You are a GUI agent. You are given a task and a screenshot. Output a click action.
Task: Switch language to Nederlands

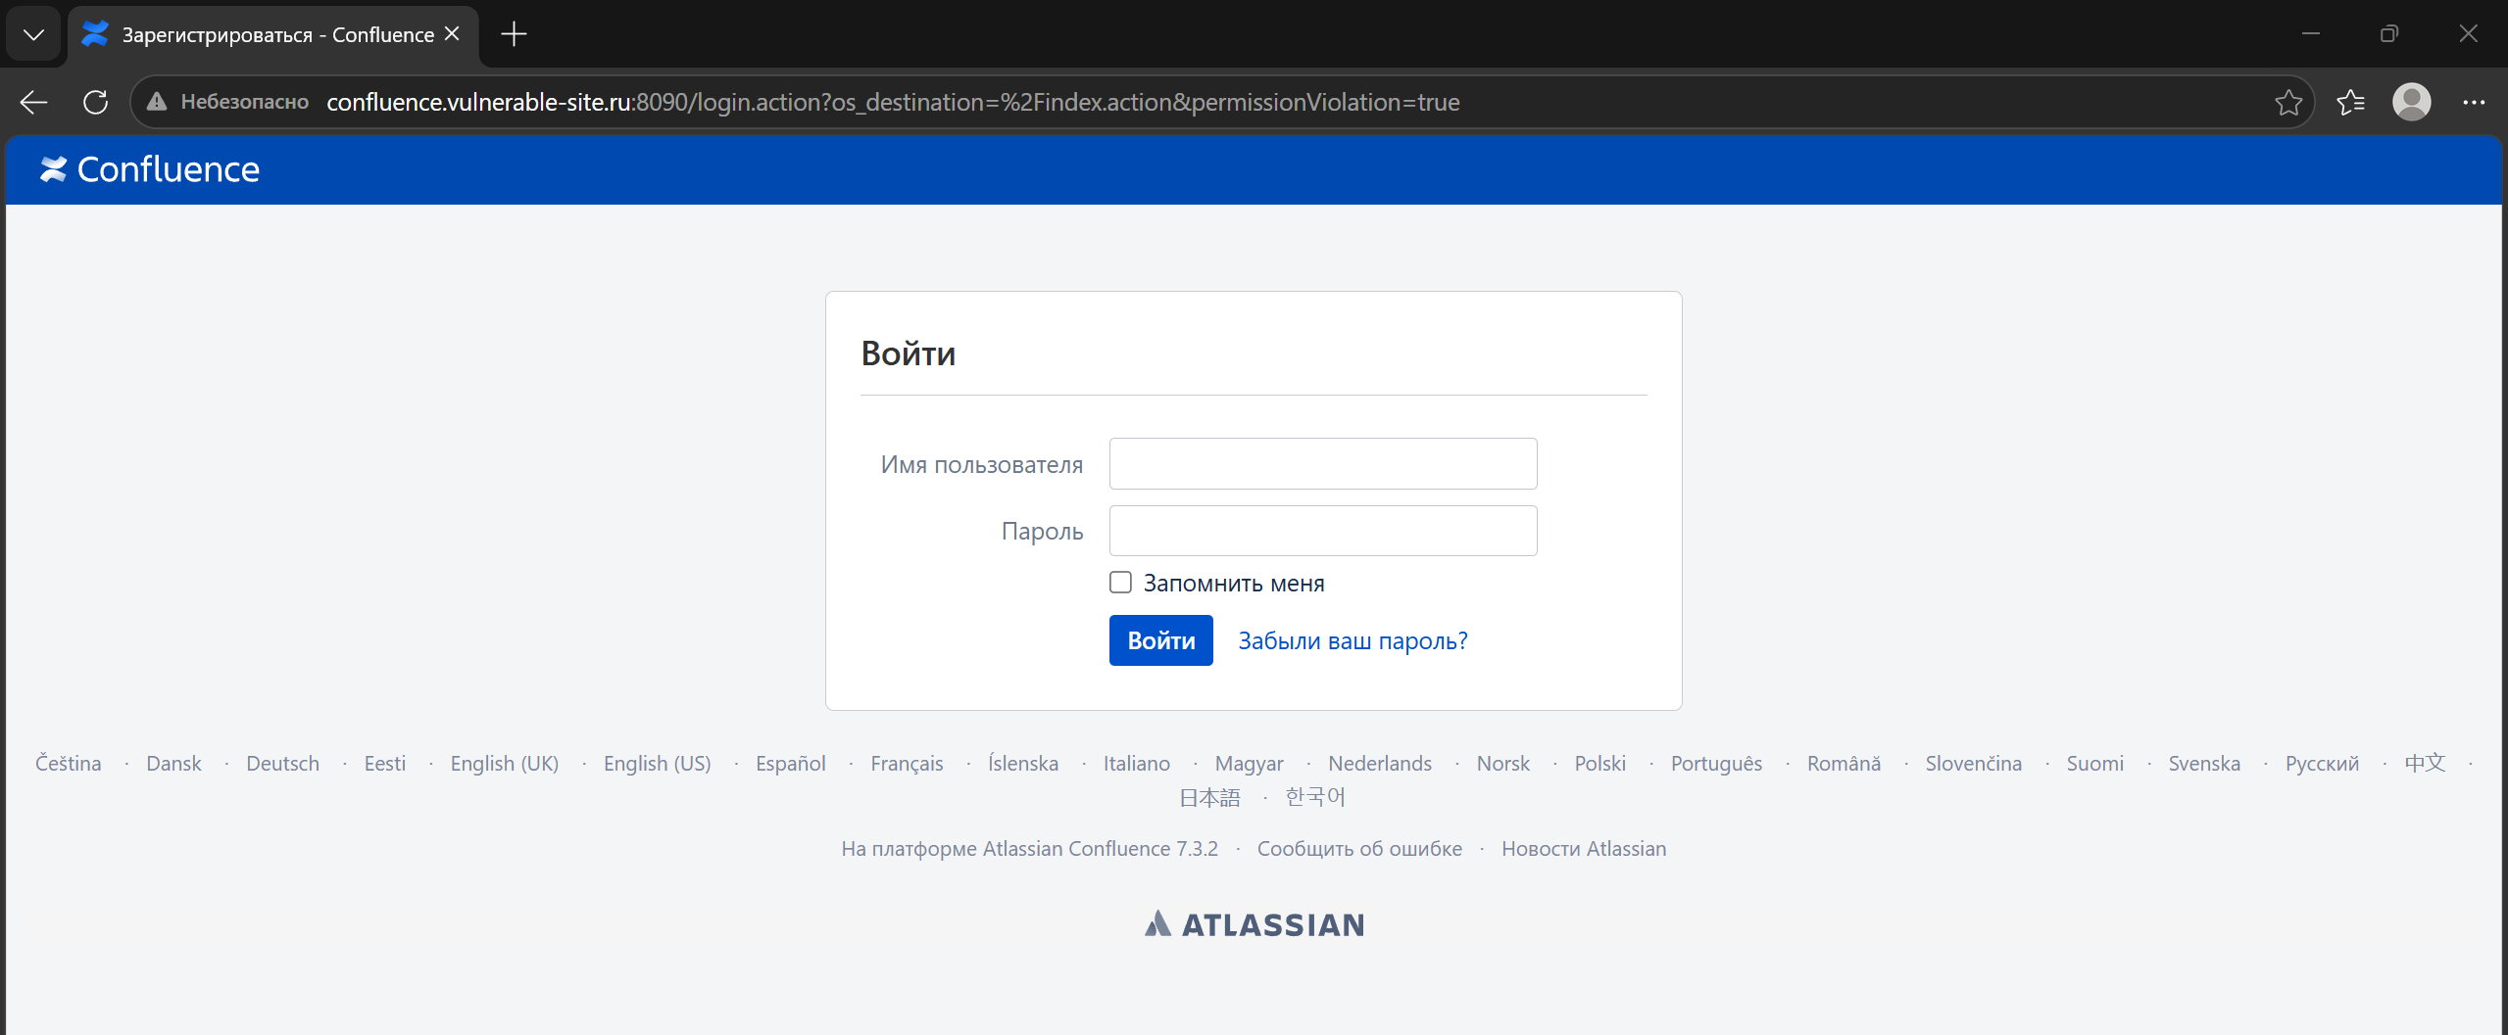1380,764
